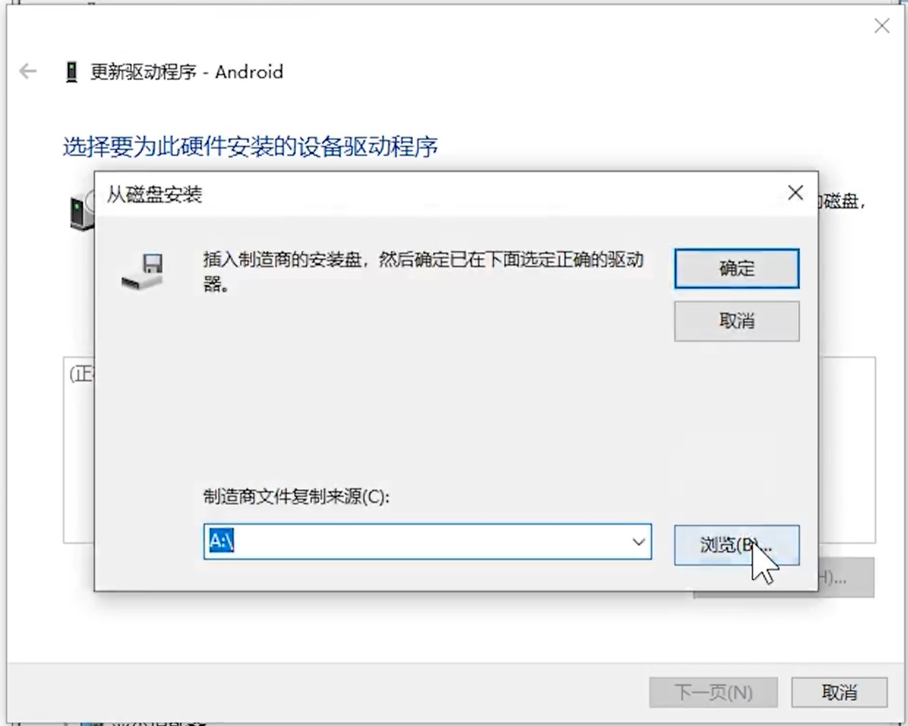
Task: Go back using the arrow icon
Action: click(x=28, y=71)
